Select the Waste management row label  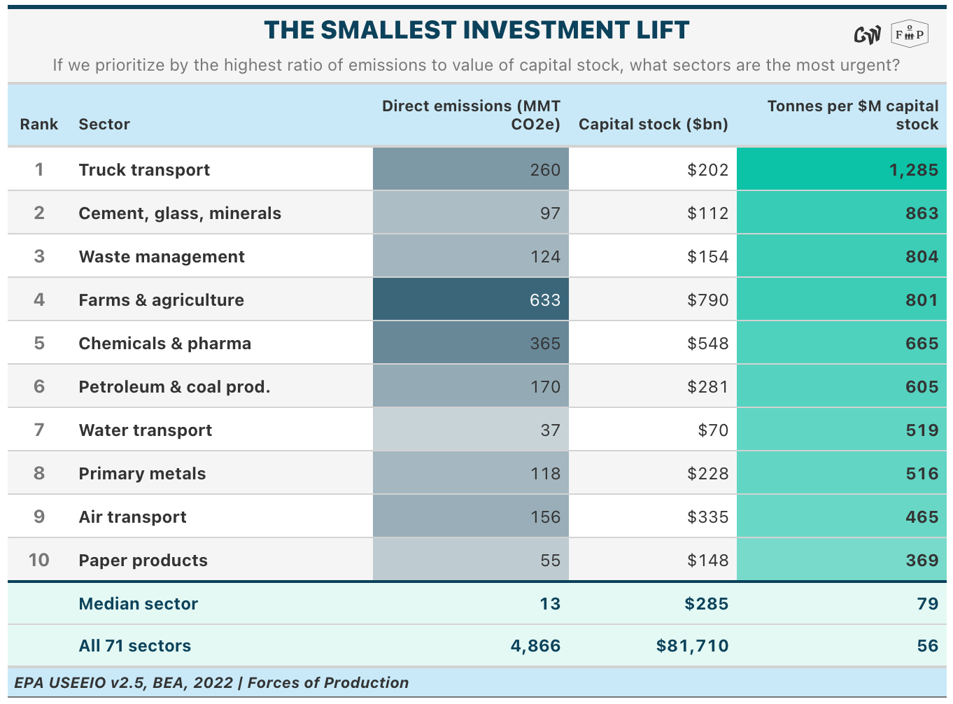pyautogui.click(x=162, y=257)
